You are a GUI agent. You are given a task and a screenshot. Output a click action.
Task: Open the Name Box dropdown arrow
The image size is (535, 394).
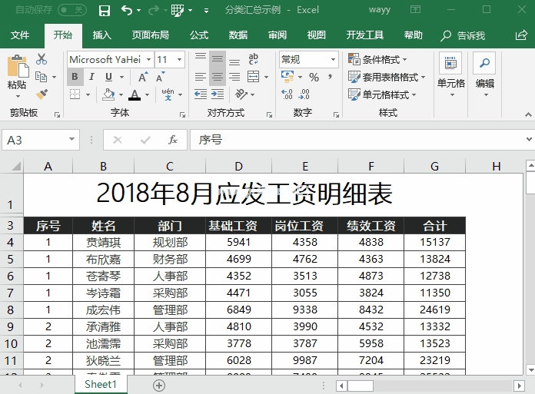pos(71,140)
